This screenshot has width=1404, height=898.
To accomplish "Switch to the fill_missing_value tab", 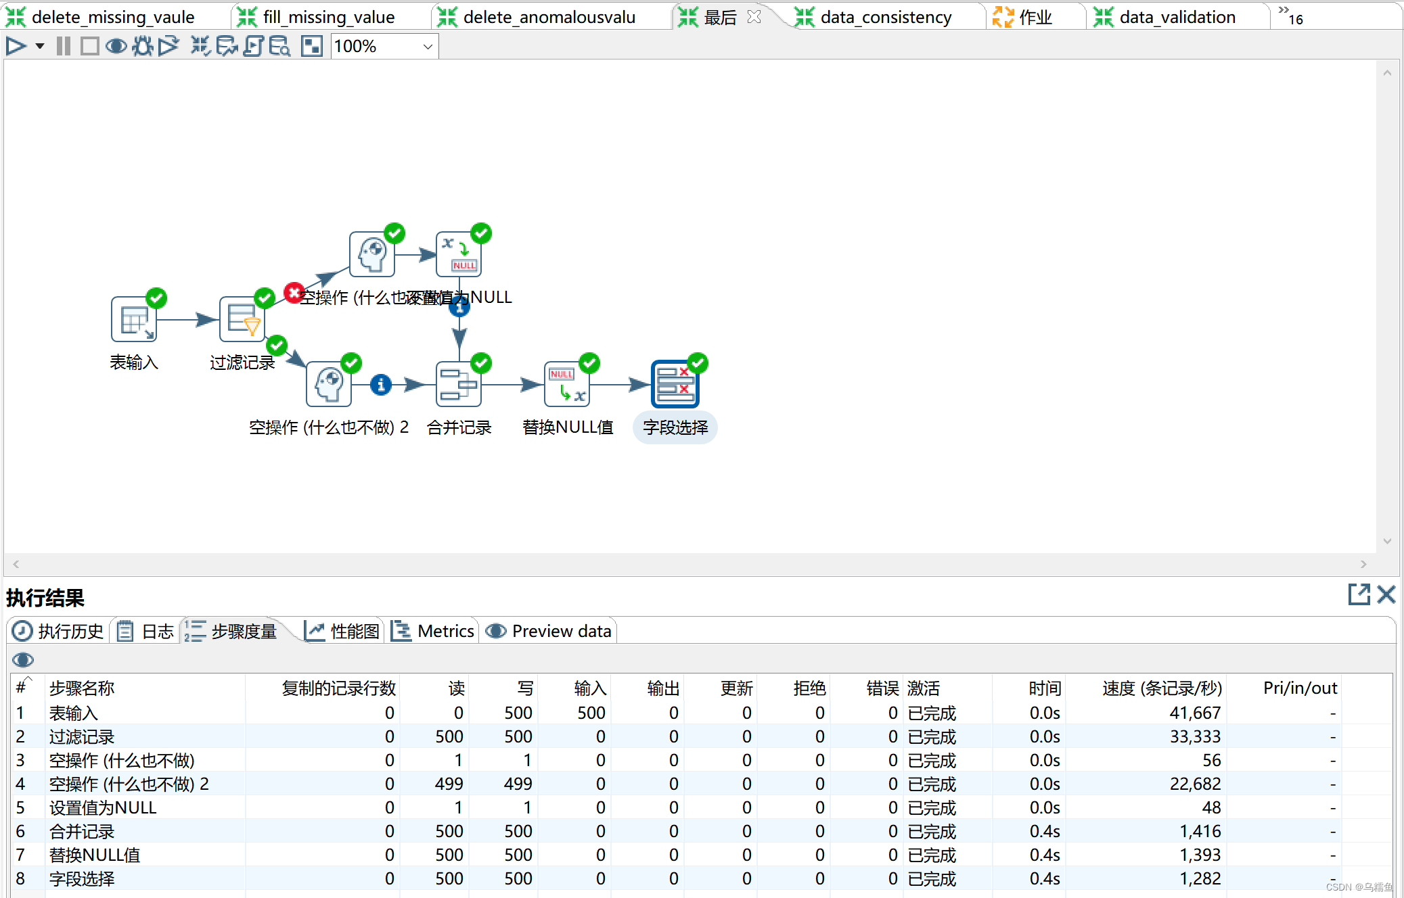I will click(x=328, y=17).
